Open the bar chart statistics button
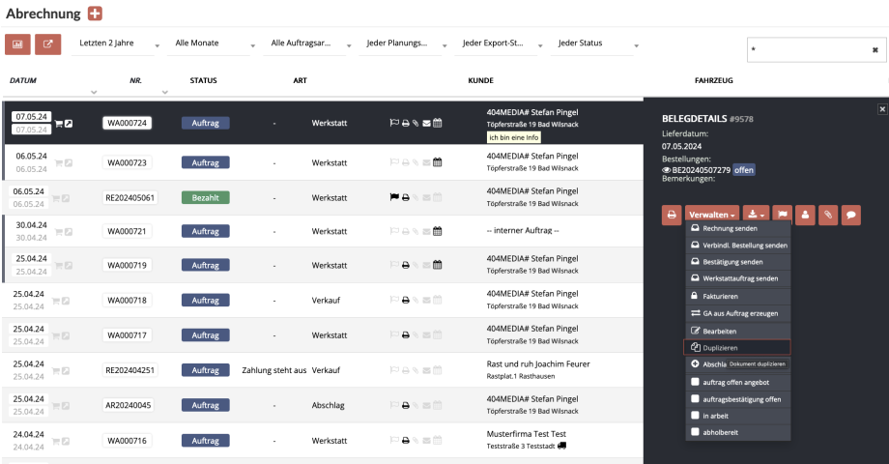The height and width of the screenshot is (464, 889). pyautogui.click(x=17, y=44)
